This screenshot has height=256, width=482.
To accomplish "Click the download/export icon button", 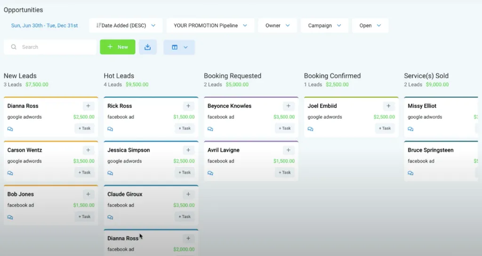I will 148,47.
